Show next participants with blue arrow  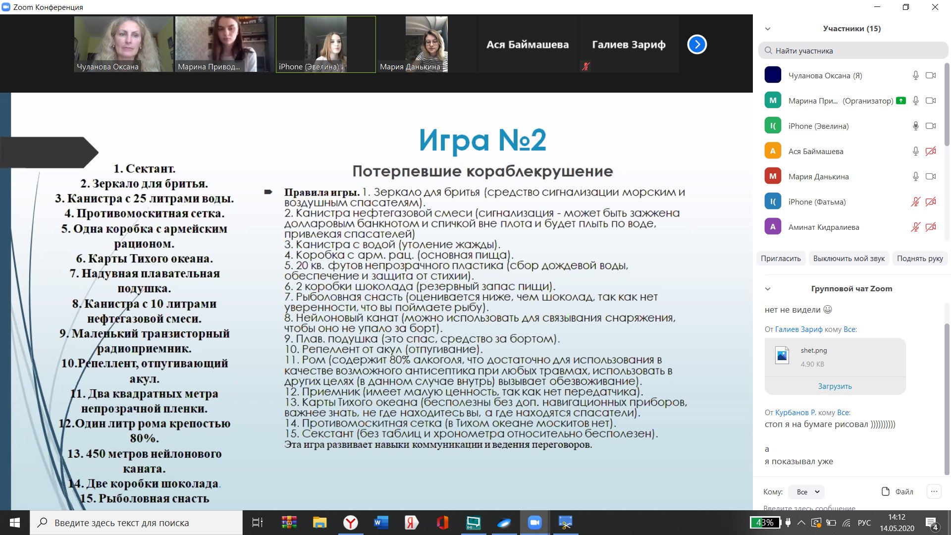point(697,45)
